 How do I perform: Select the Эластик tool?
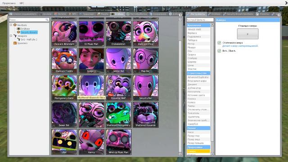click(198, 69)
